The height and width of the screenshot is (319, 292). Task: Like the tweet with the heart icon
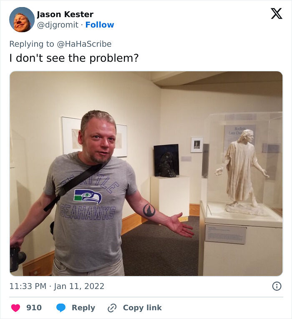(x=15, y=308)
